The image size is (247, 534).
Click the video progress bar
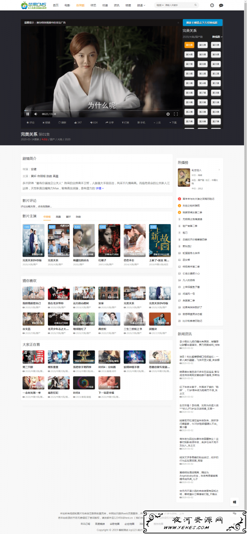pyautogui.click(x=103, y=110)
